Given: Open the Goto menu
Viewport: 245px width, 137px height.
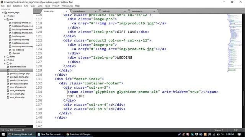Looking at the screenshot, I should (40, 6).
